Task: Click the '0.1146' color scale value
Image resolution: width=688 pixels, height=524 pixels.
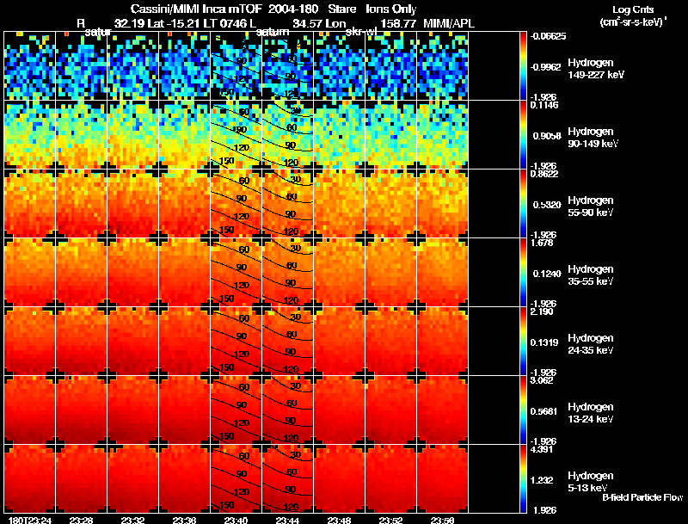Action: 544,105
